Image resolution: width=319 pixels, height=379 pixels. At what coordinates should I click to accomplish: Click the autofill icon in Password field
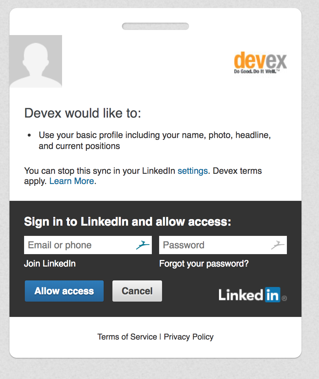coord(278,245)
